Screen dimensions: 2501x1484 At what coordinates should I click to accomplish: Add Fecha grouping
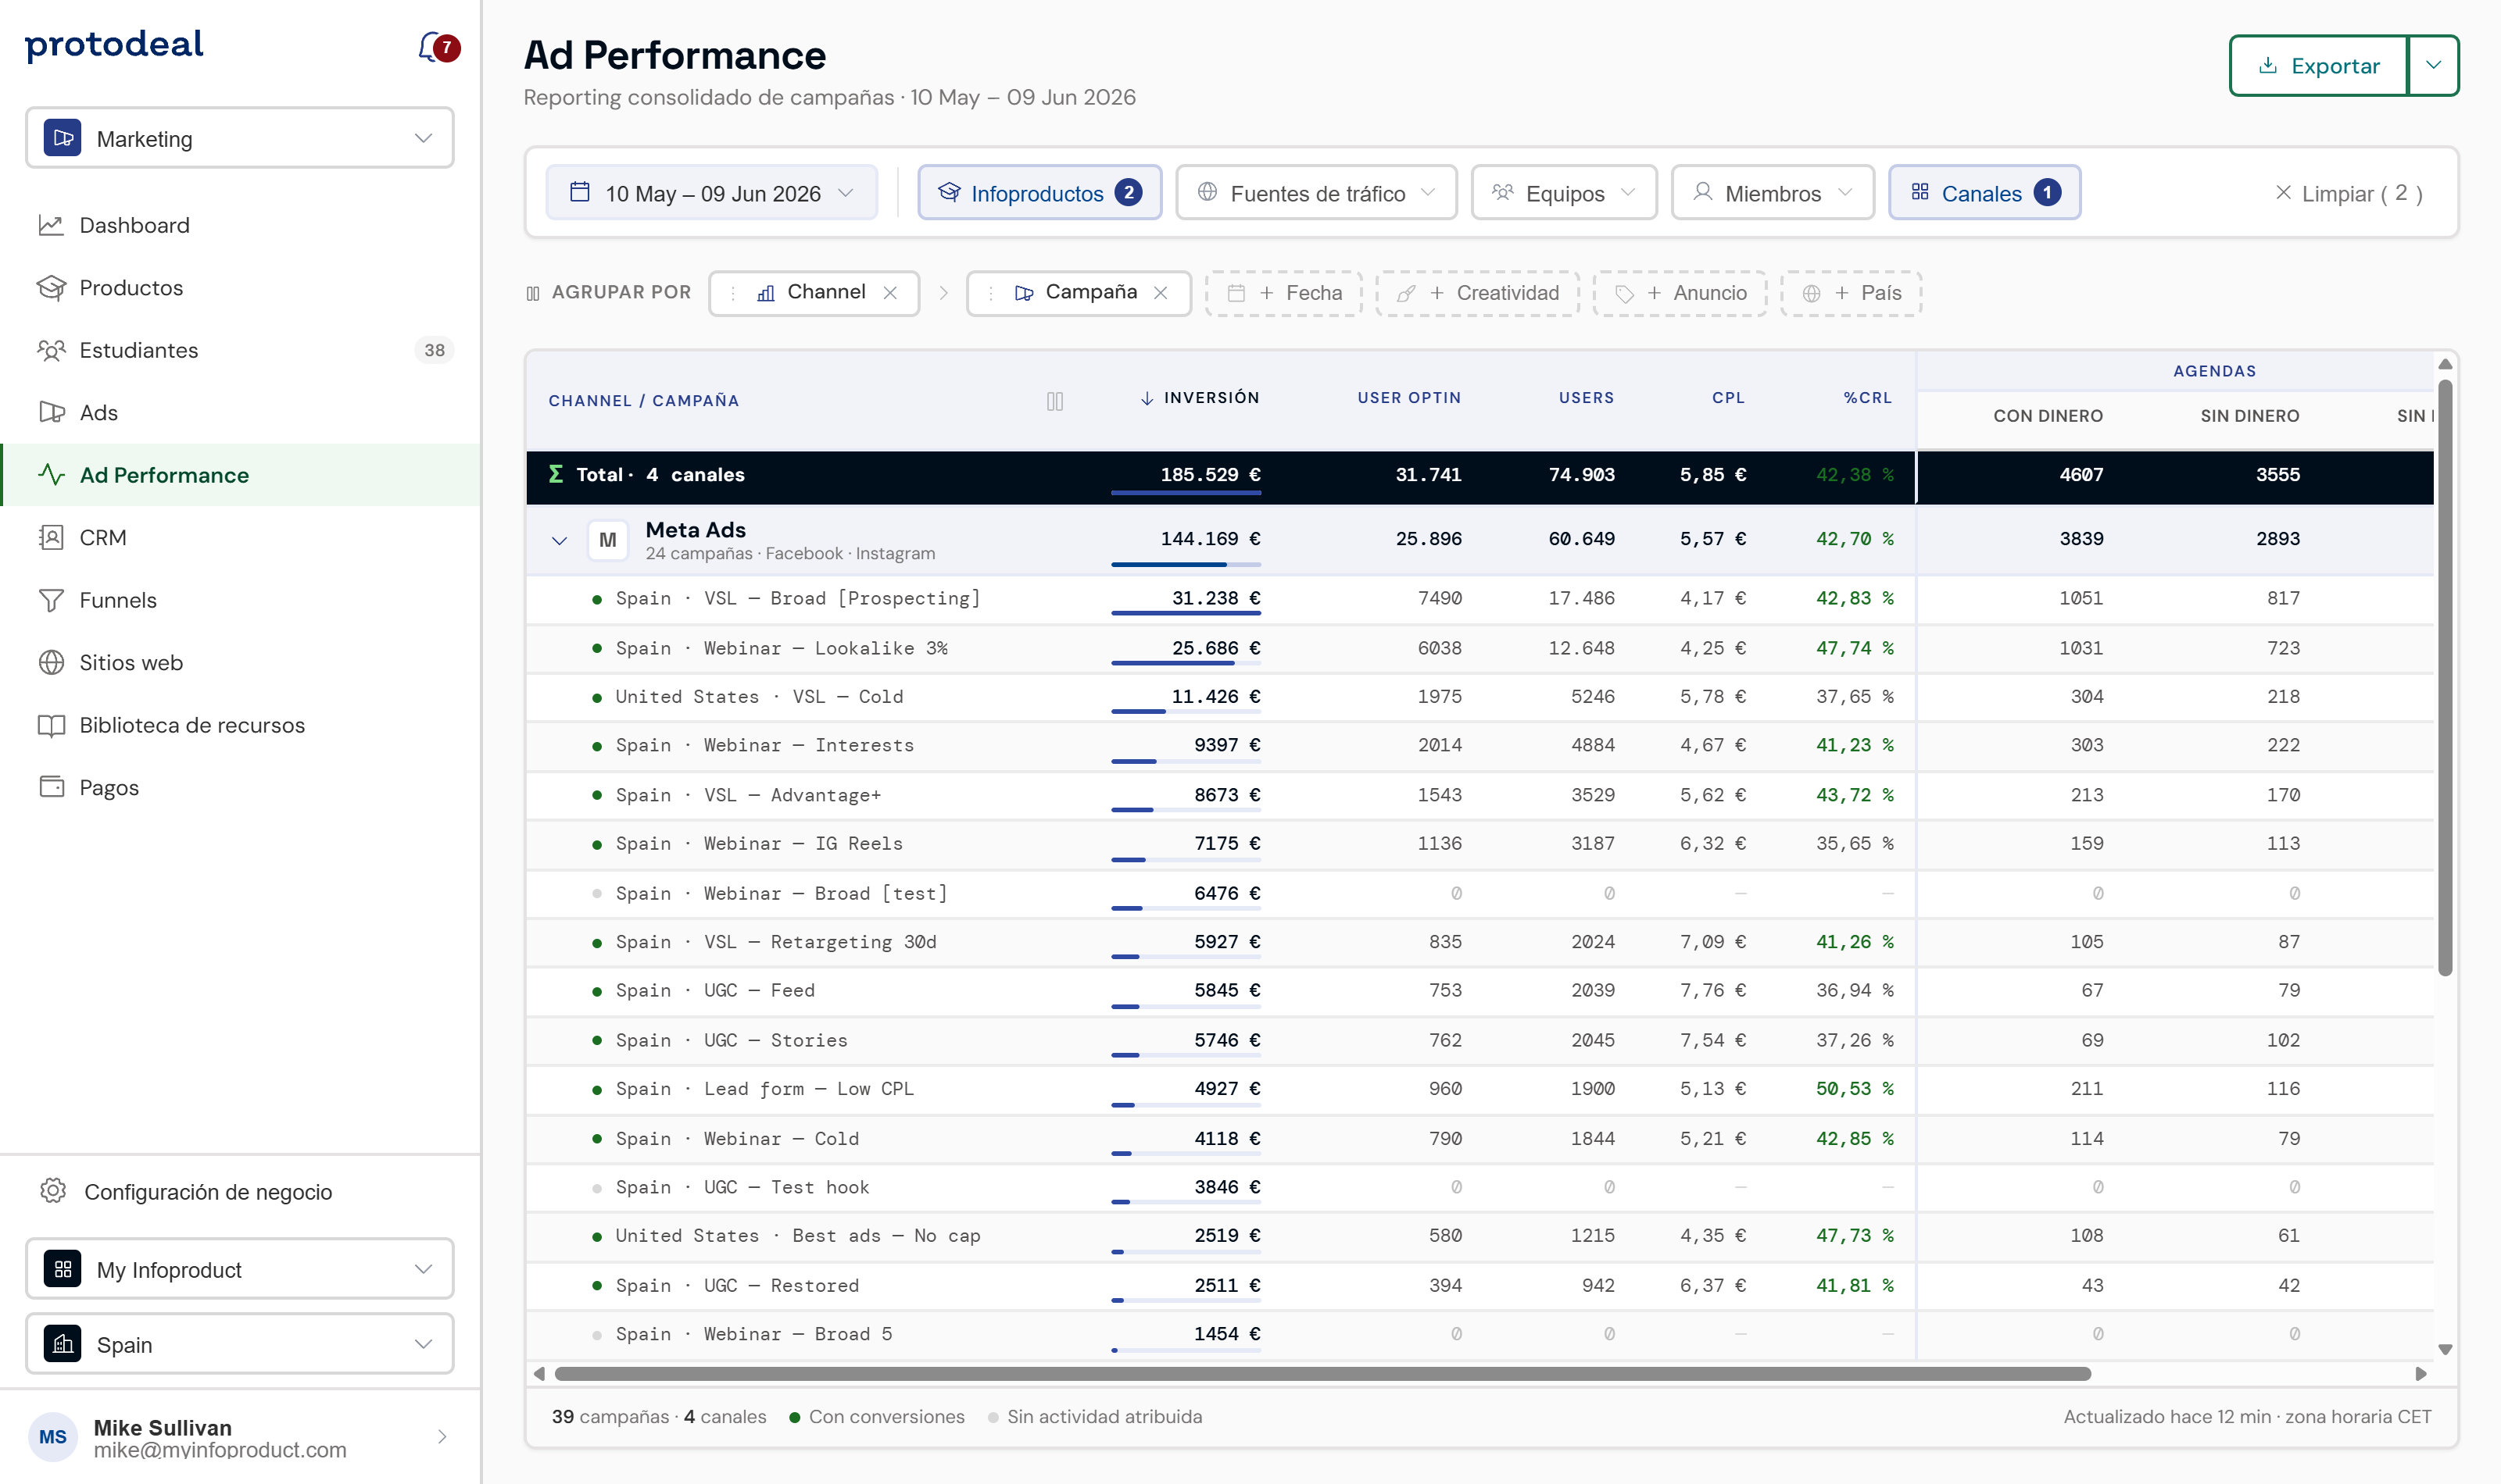(x=1283, y=293)
